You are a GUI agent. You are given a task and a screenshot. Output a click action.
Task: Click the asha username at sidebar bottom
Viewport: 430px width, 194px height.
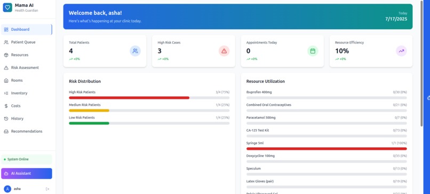(17, 189)
